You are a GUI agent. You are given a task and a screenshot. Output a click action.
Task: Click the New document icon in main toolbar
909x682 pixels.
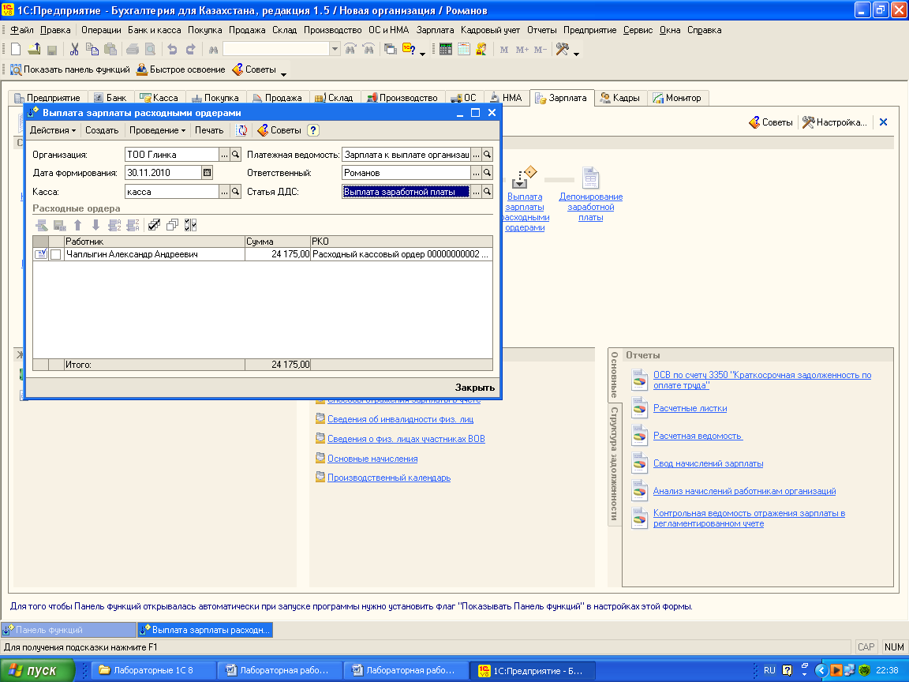click(x=17, y=50)
